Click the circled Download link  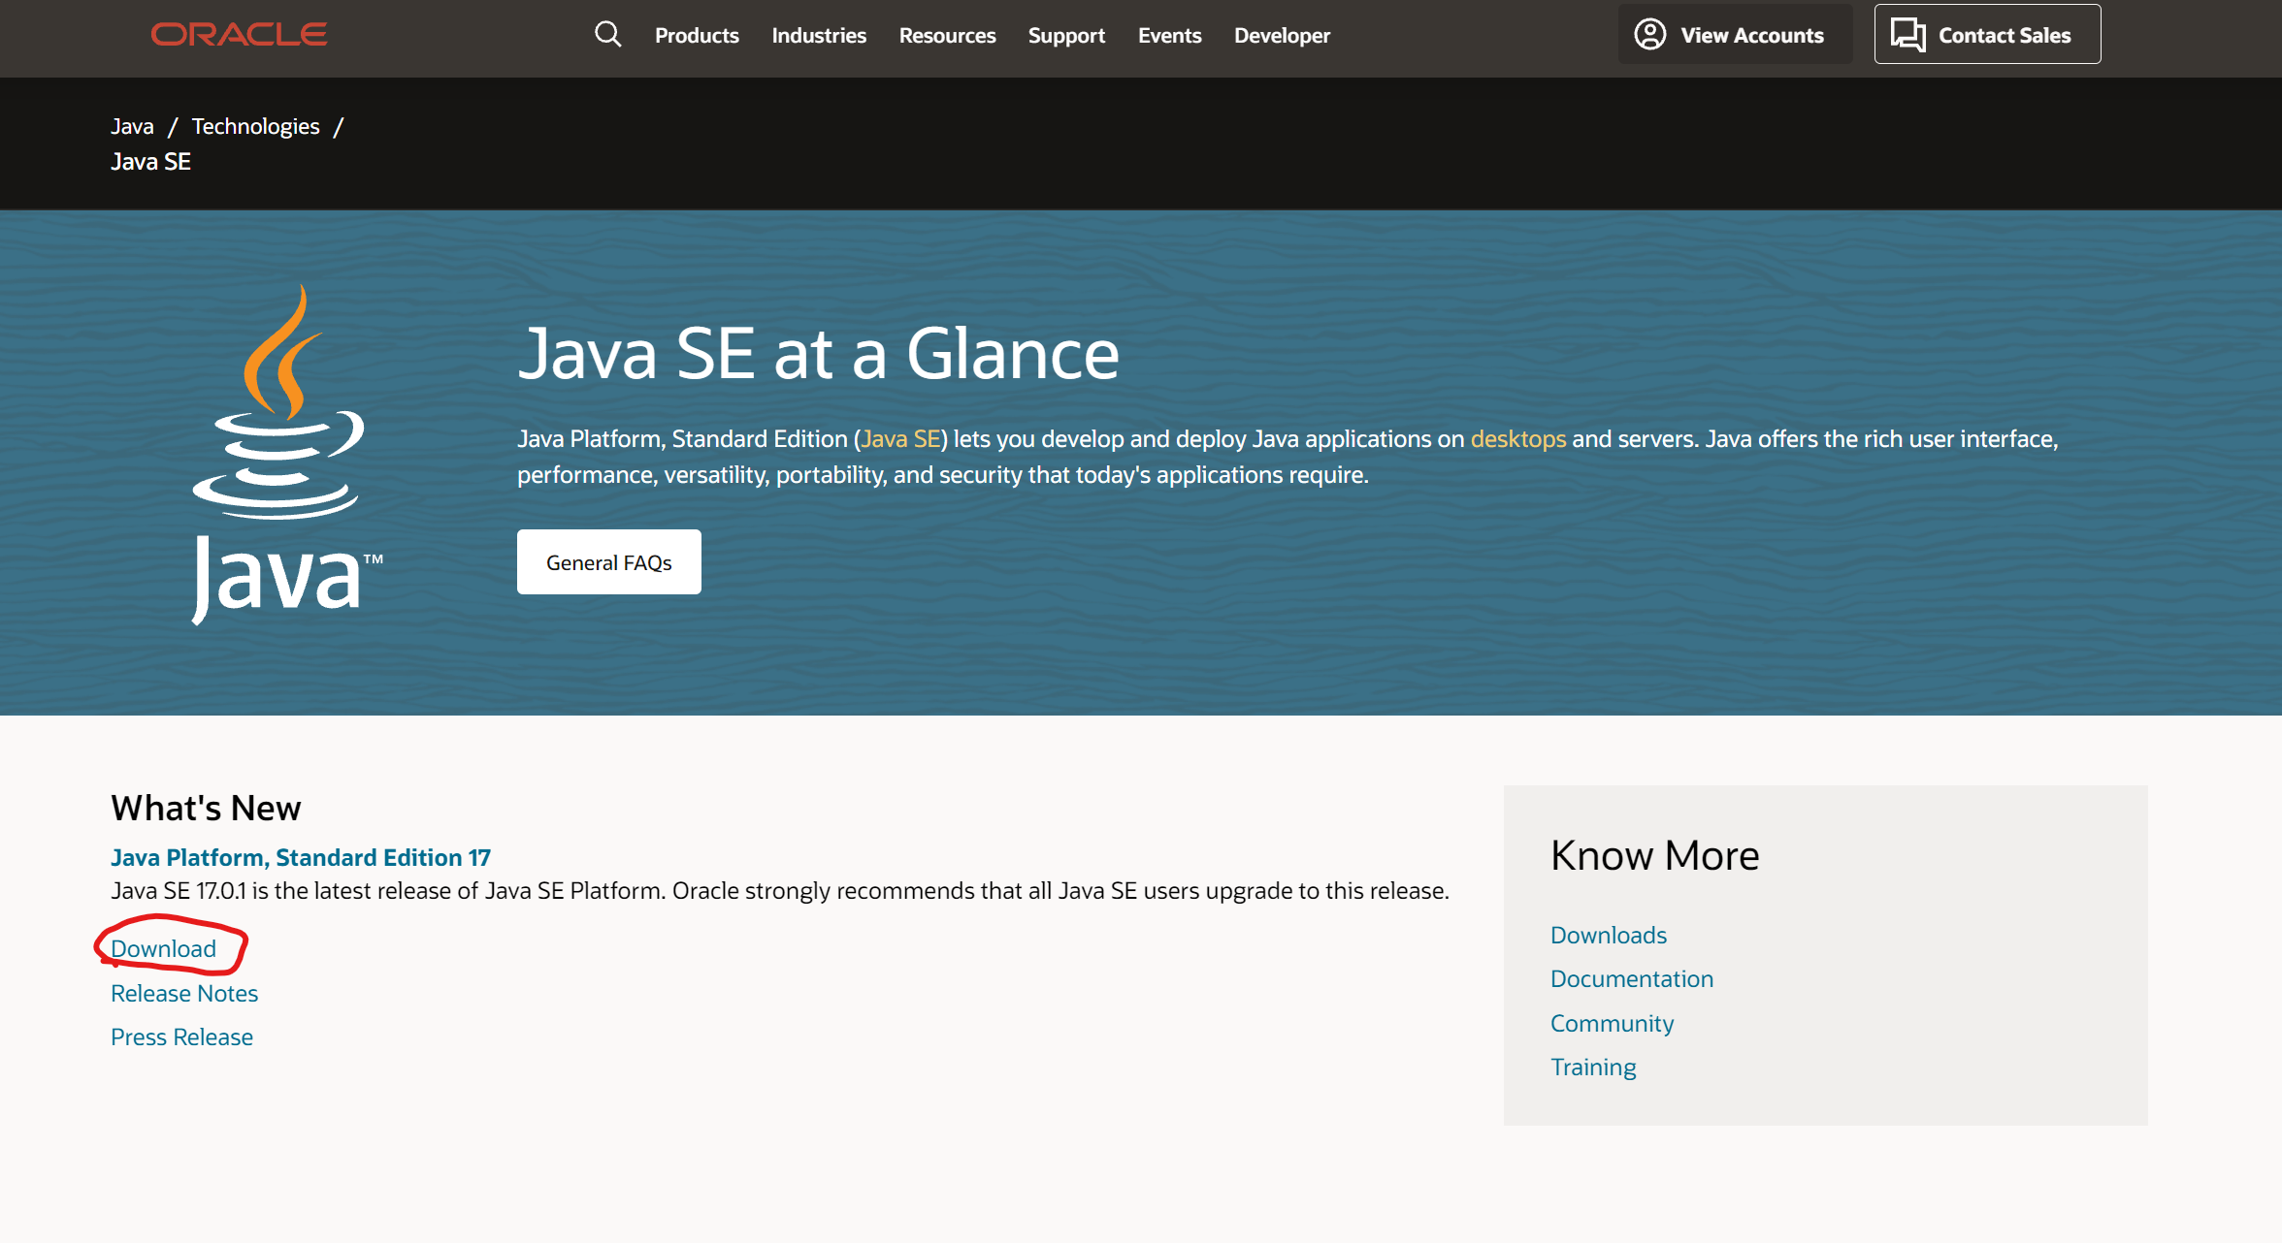point(164,948)
